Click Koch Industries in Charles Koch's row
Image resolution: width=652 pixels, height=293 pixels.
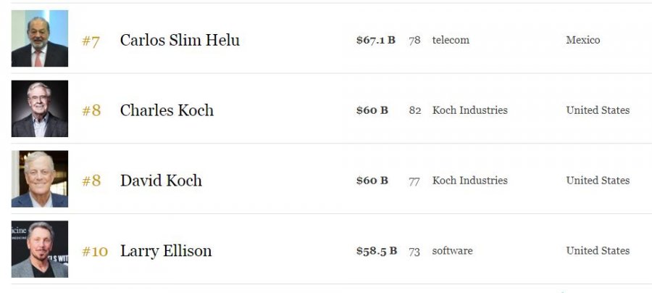[x=470, y=110]
